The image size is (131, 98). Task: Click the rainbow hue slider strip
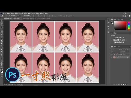(x=129, y=26)
